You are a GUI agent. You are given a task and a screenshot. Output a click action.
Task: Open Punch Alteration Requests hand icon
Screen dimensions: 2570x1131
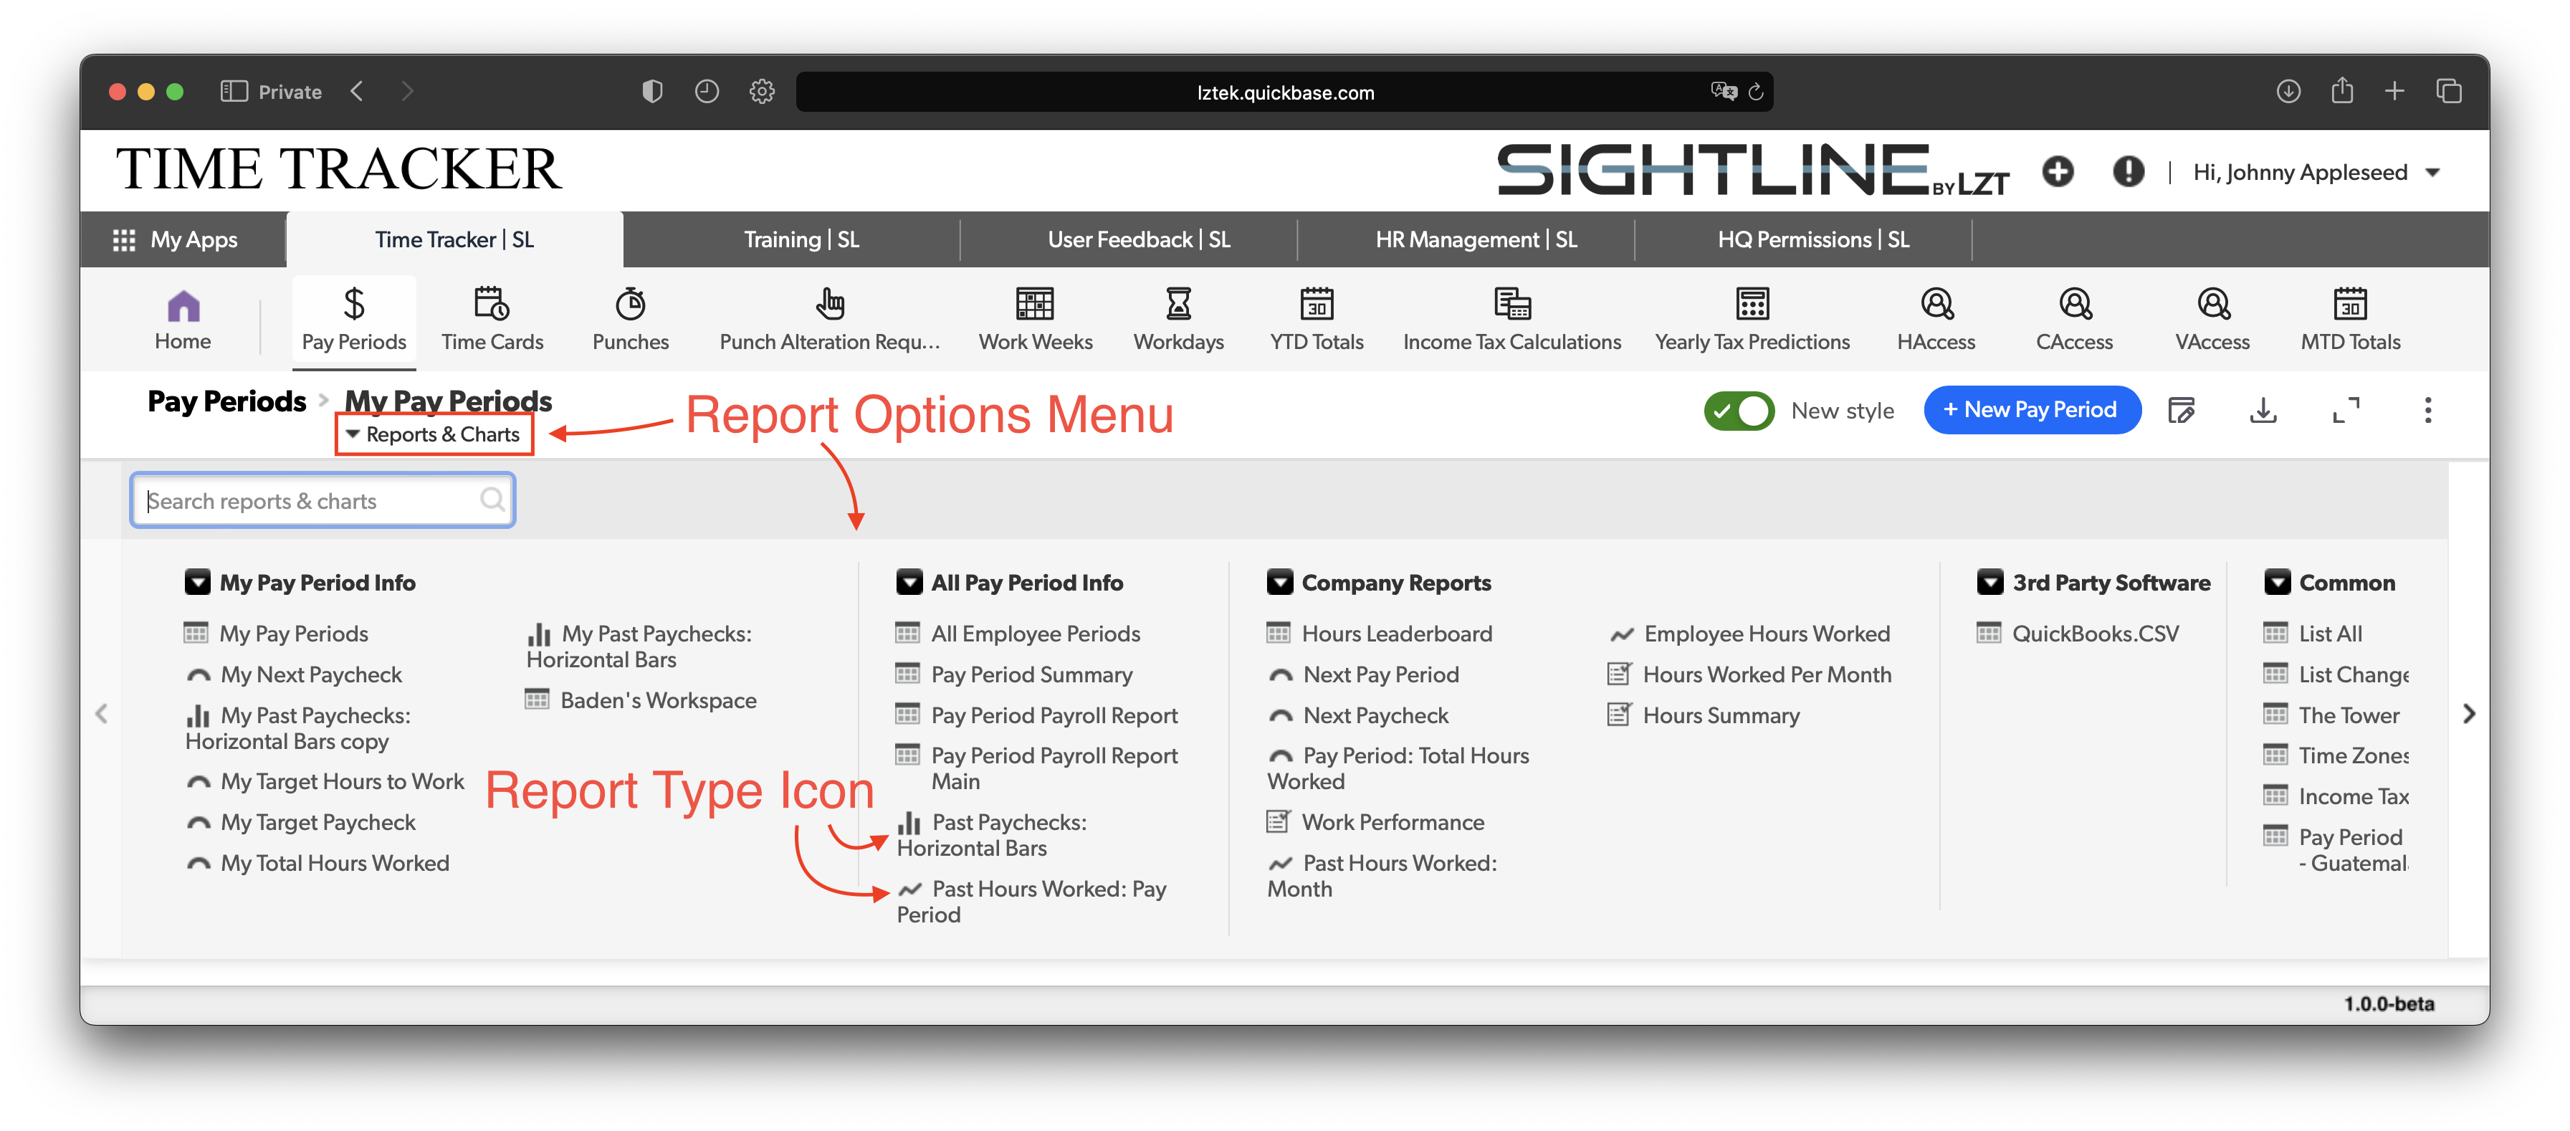[x=829, y=303]
